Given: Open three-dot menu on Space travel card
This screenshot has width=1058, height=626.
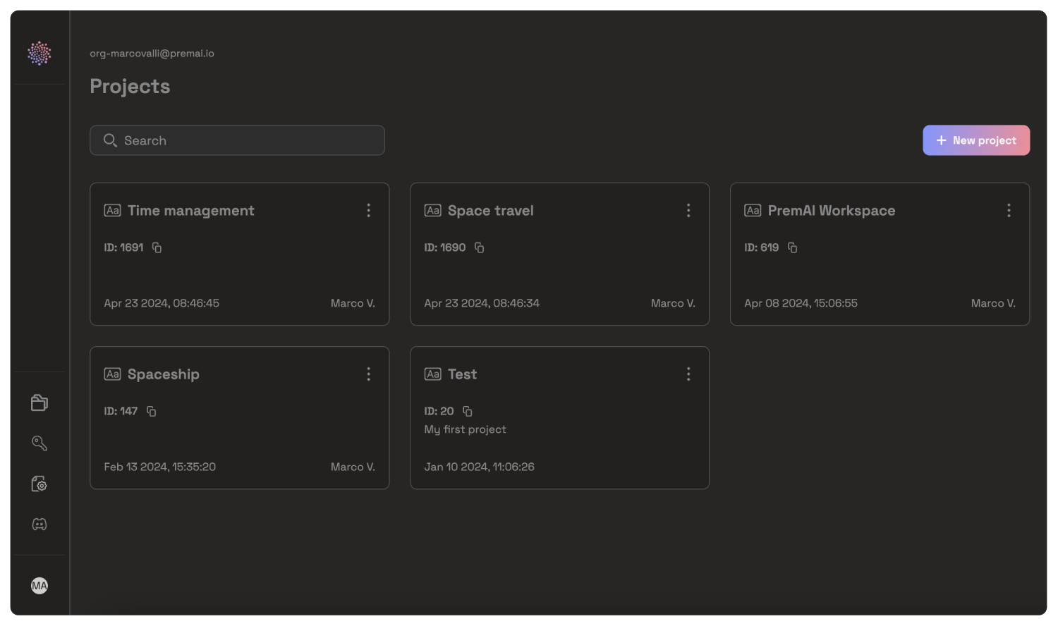Looking at the screenshot, I should 688,211.
